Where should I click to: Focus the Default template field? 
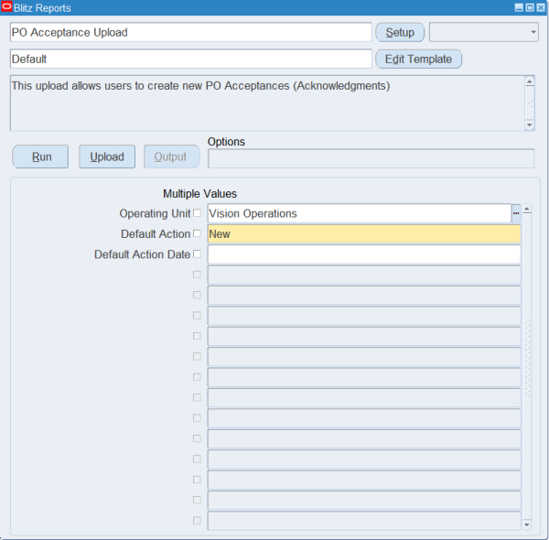(191, 59)
